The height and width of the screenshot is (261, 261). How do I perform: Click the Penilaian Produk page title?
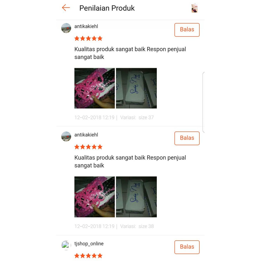107,8
